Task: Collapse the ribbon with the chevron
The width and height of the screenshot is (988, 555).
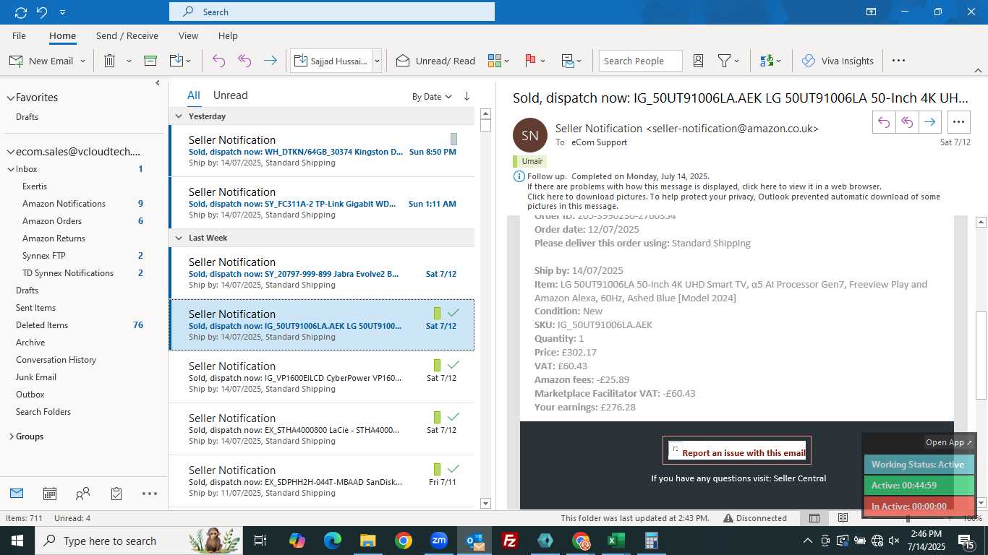Action: click(978, 71)
